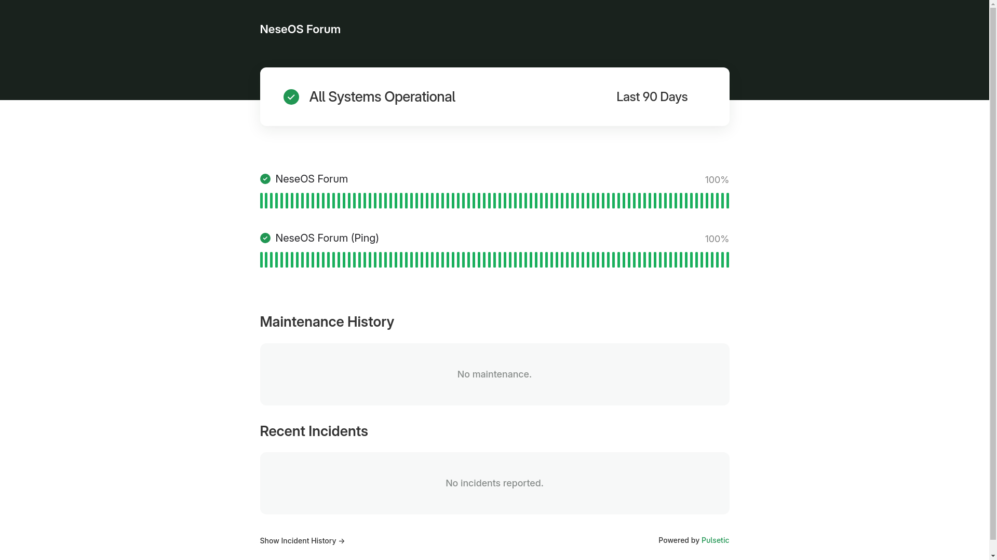The image size is (997, 560).
Task: Click the green check icon beside NeseOS Forum monitor
Action: click(x=265, y=179)
